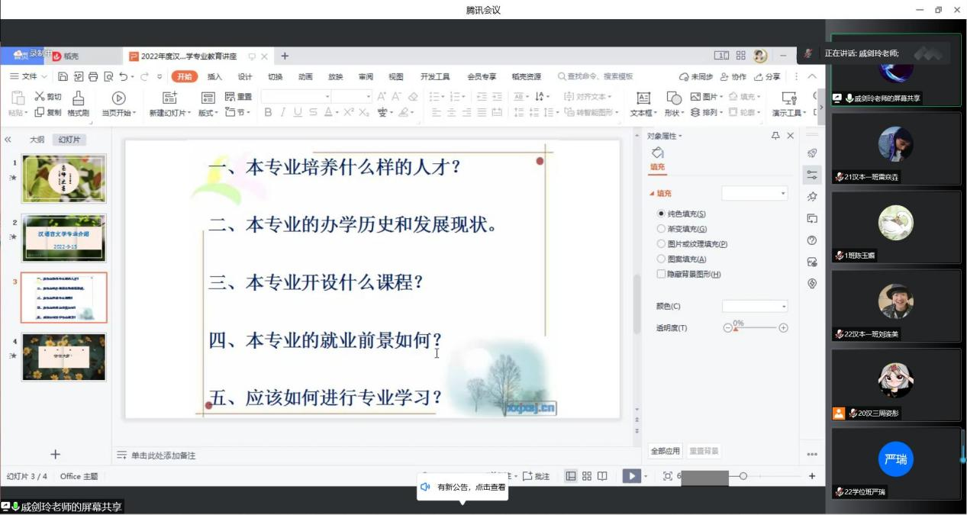Select Gradient Fill (渐变填充) radio button

click(662, 229)
